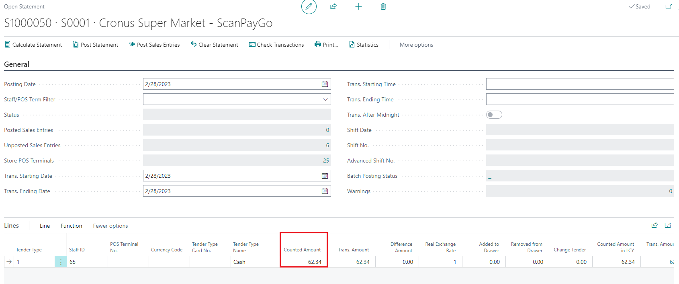Click Trans. Starting Time input field
Image resolution: width=679 pixels, height=284 pixels.
pyautogui.click(x=579, y=84)
